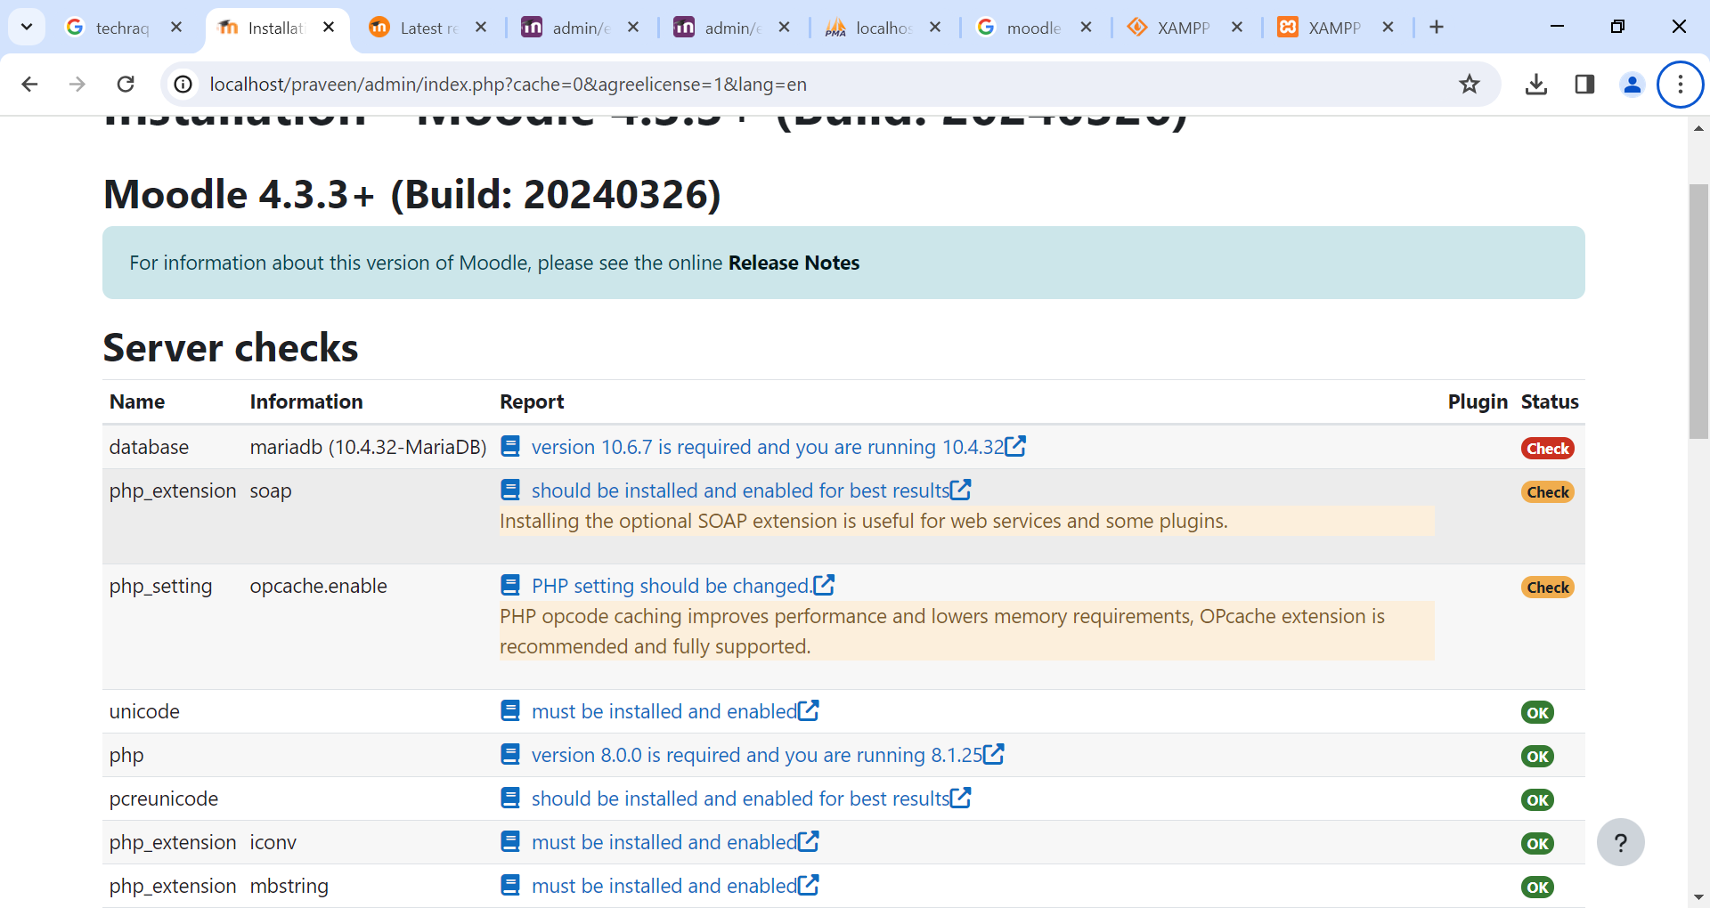Close the Latest release tab
The width and height of the screenshot is (1710, 908).
point(481,28)
